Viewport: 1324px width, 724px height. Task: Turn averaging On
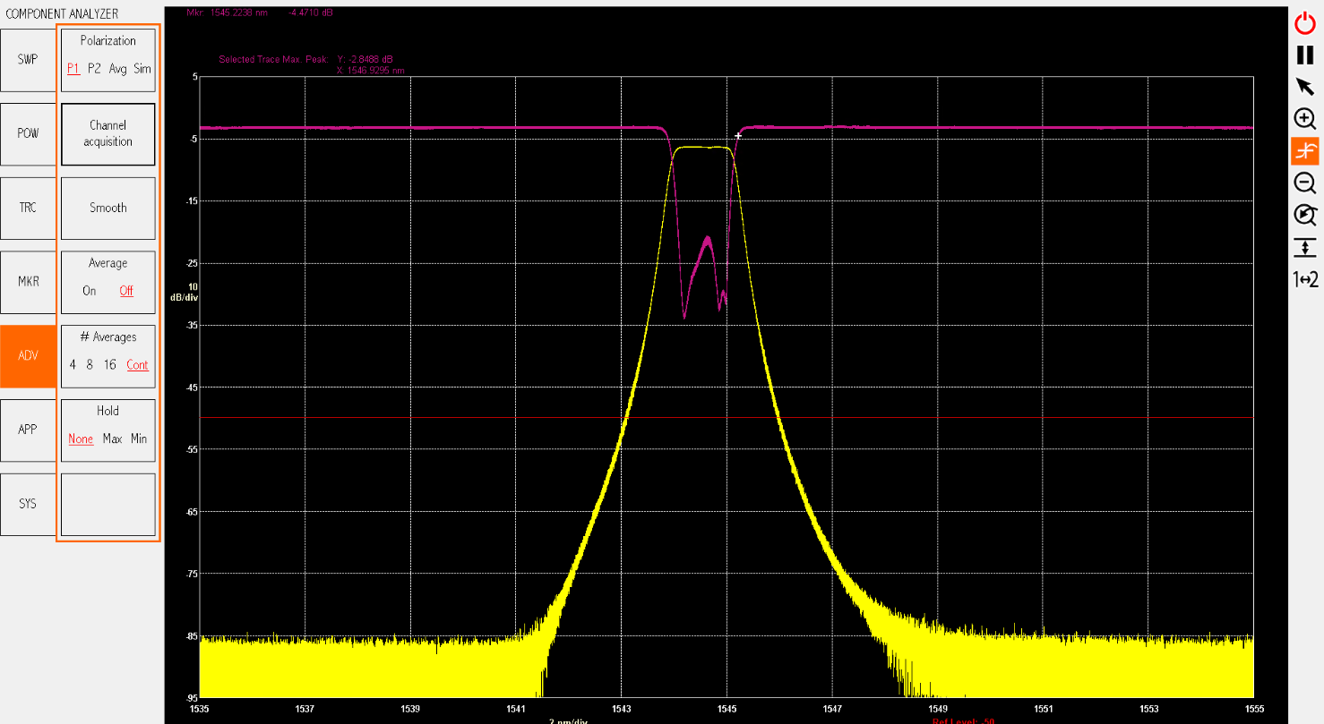90,291
